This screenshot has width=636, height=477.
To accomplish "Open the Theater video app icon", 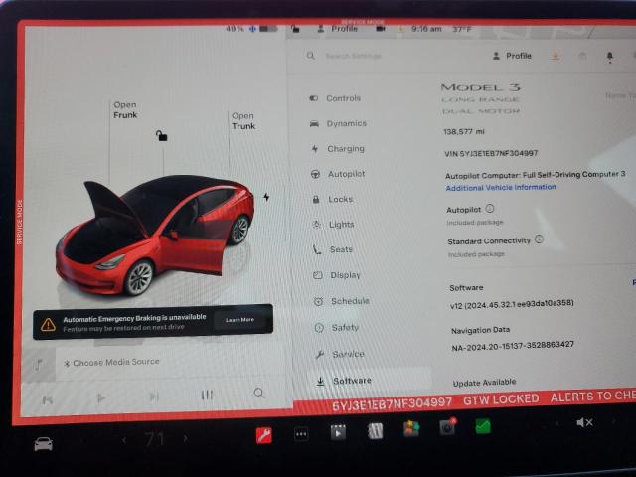I will coord(338,432).
